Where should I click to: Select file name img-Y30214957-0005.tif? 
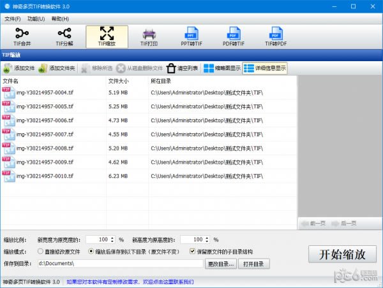[x=45, y=106]
